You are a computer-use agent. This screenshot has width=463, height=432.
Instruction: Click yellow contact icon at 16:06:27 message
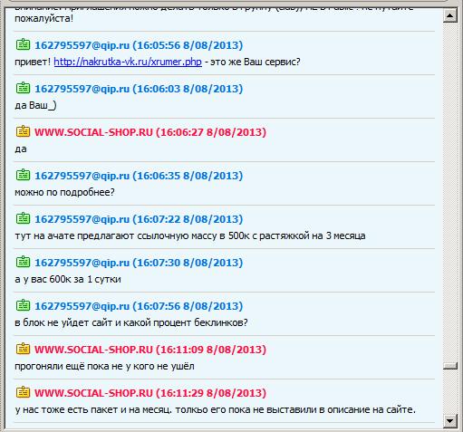point(23,131)
